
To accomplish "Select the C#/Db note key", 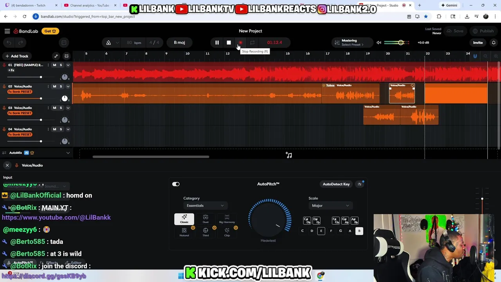I will tap(306, 221).
